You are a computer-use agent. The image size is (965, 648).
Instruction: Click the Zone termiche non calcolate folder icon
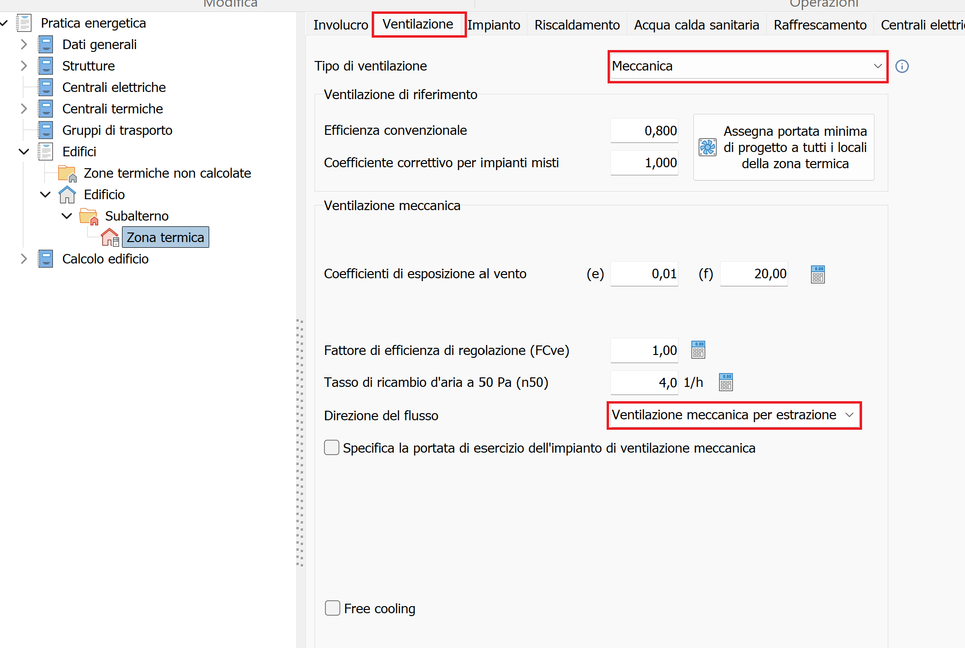67,173
